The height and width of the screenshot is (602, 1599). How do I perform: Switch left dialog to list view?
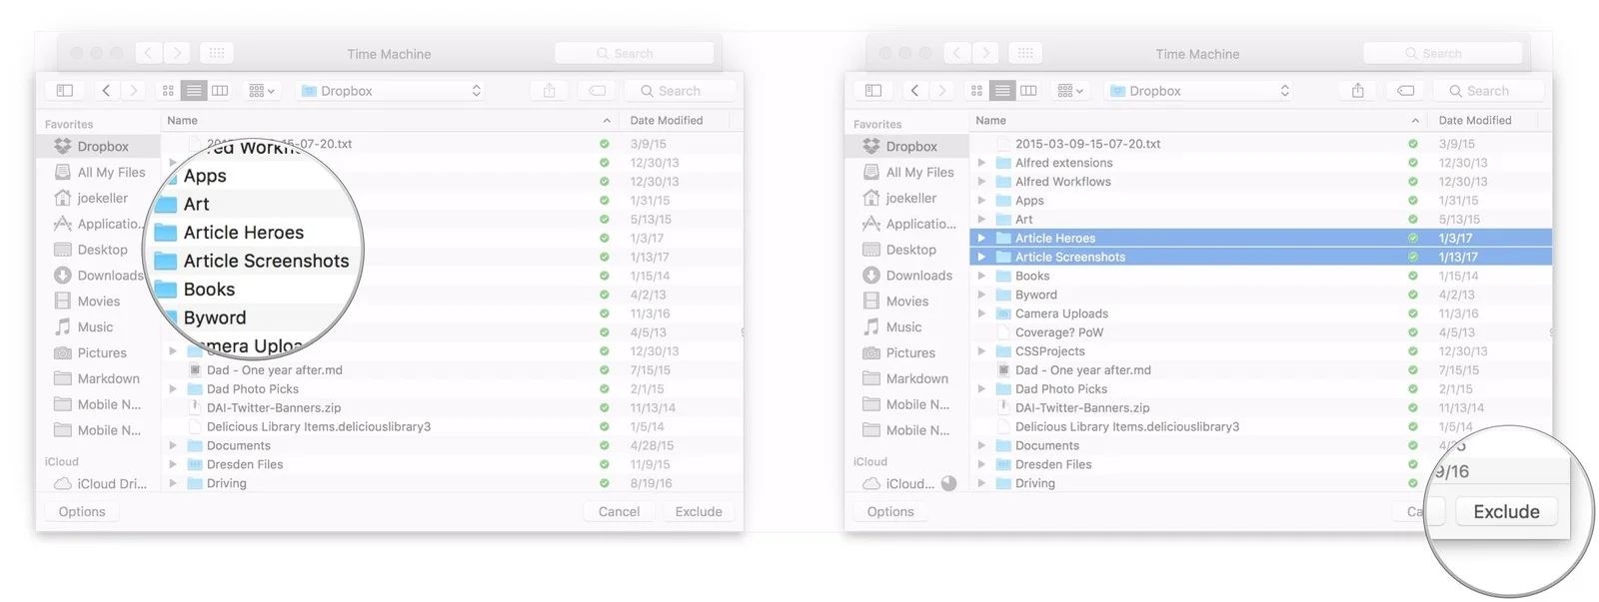194,91
